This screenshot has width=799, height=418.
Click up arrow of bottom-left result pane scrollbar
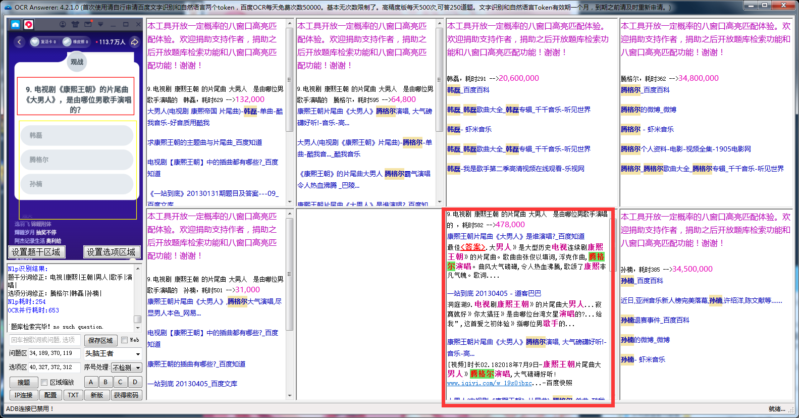pos(290,214)
